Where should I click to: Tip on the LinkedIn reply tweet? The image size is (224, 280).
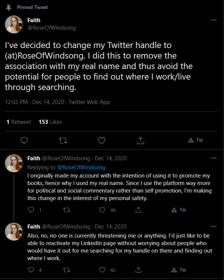coord(179,270)
